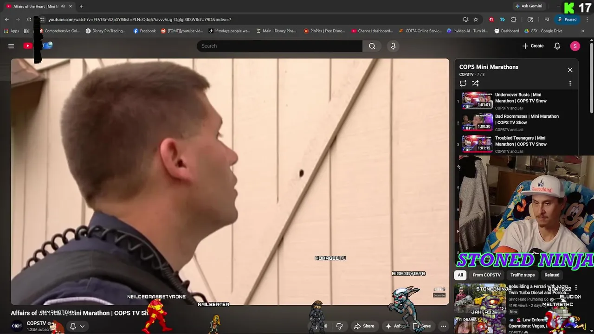Screen dimensions: 594x334
Task: Mute the tab via speaker icon
Action: point(63,6)
